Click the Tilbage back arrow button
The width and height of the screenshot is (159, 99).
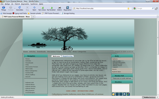pyautogui.click(x=3, y=8)
